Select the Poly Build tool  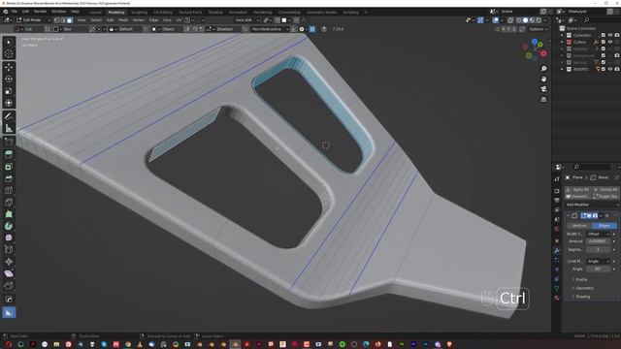(9, 214)
